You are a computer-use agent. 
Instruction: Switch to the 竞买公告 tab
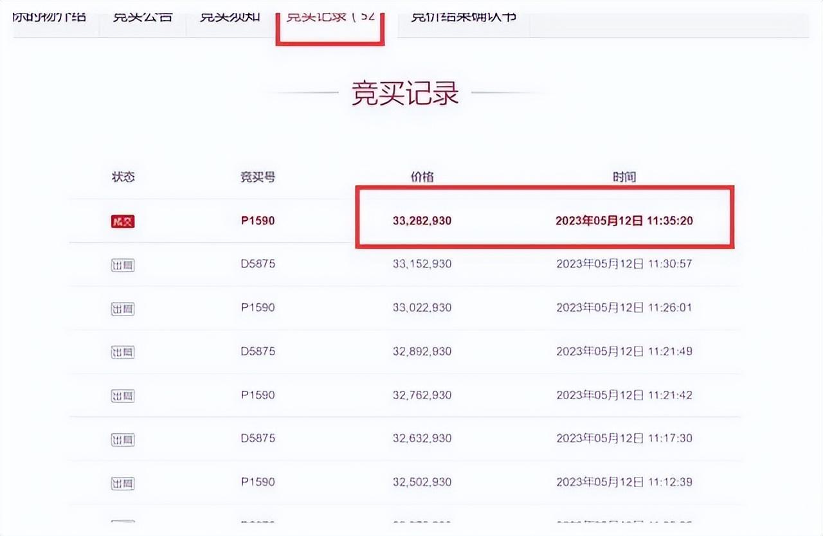coord(143,16)
